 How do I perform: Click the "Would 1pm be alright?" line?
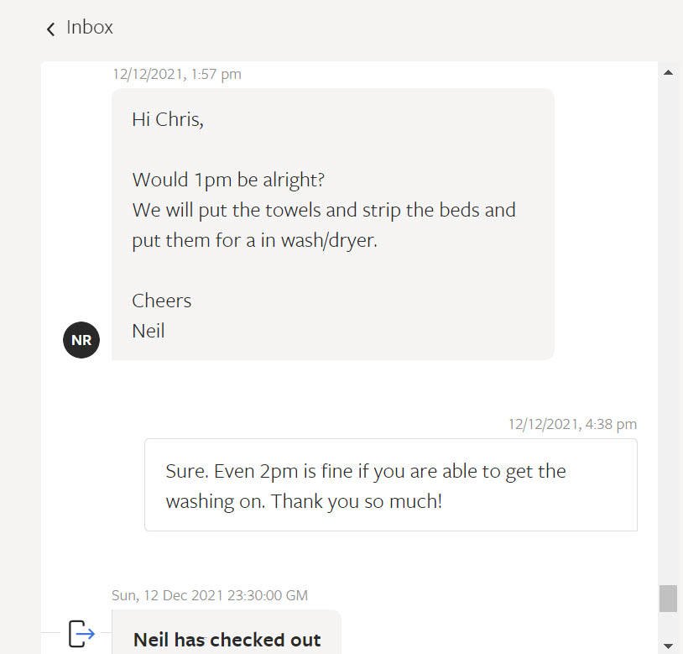coord(228,180)
